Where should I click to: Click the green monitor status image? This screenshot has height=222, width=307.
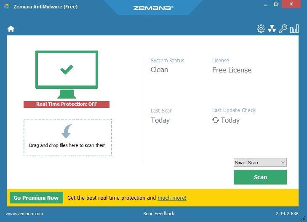[67, 75]
